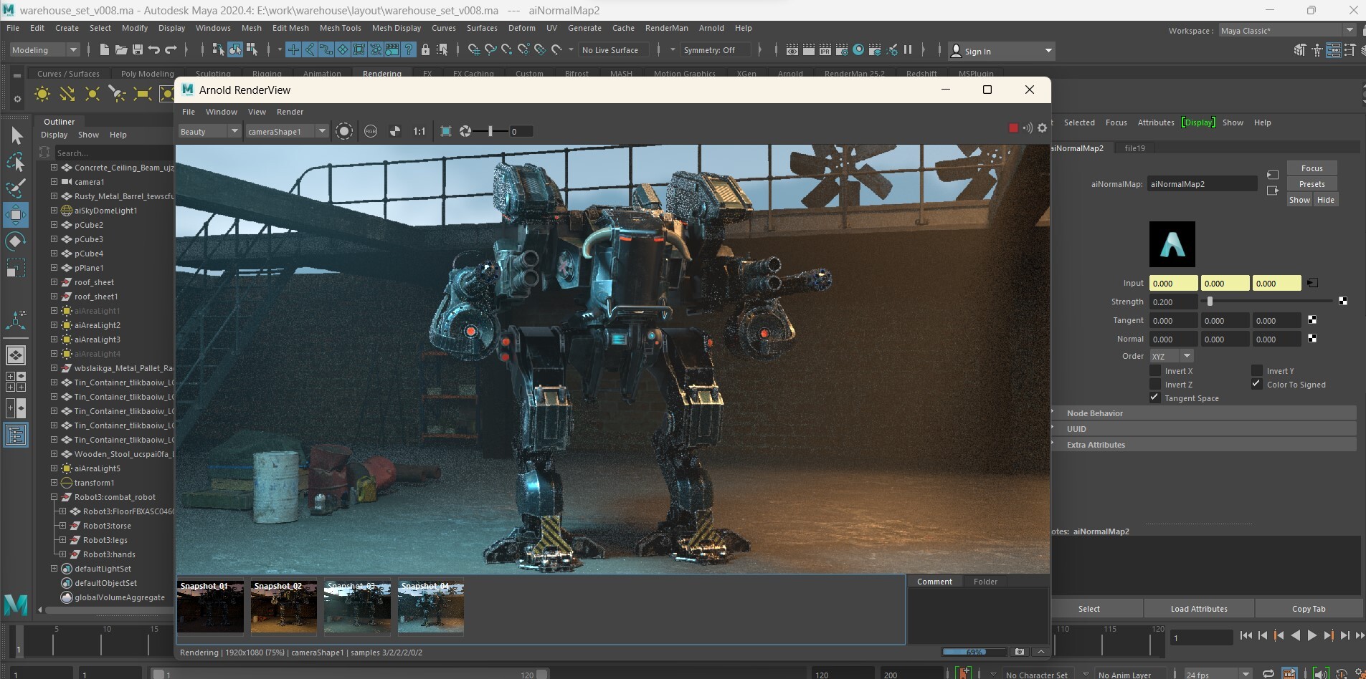This screenshot has width=1366, height=679.
Task: Open the cameraShape1 camera dropdown
Action: 286,131
